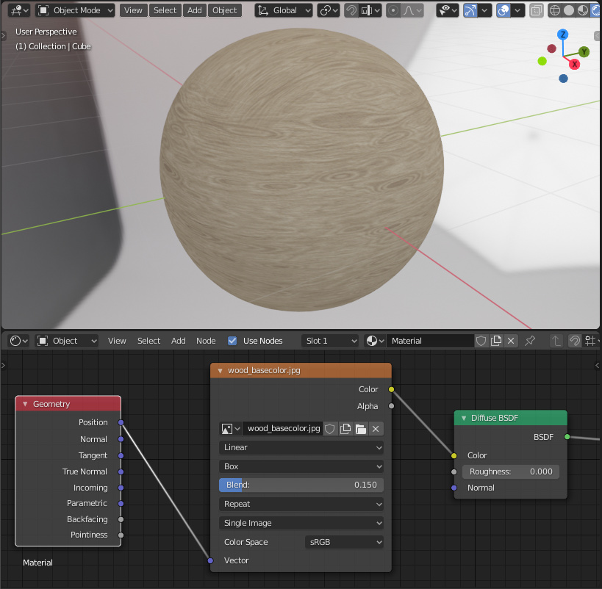The width and height of the screenshot is (602, 589).
Task: Toggle viewport gizmo visibility
Action: 470,10
